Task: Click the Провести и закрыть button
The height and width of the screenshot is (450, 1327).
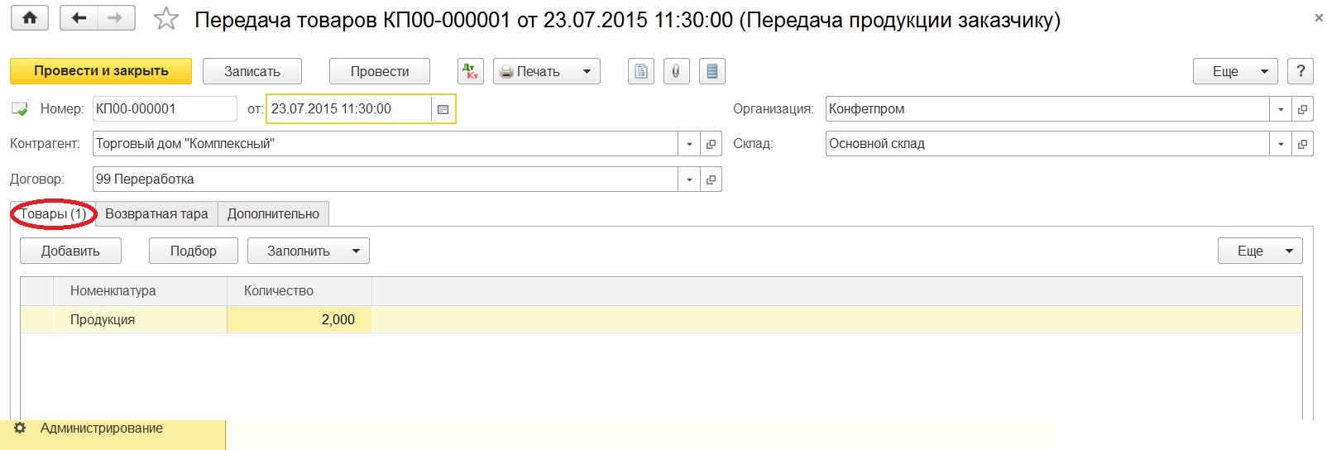Action: coord(101,71)
